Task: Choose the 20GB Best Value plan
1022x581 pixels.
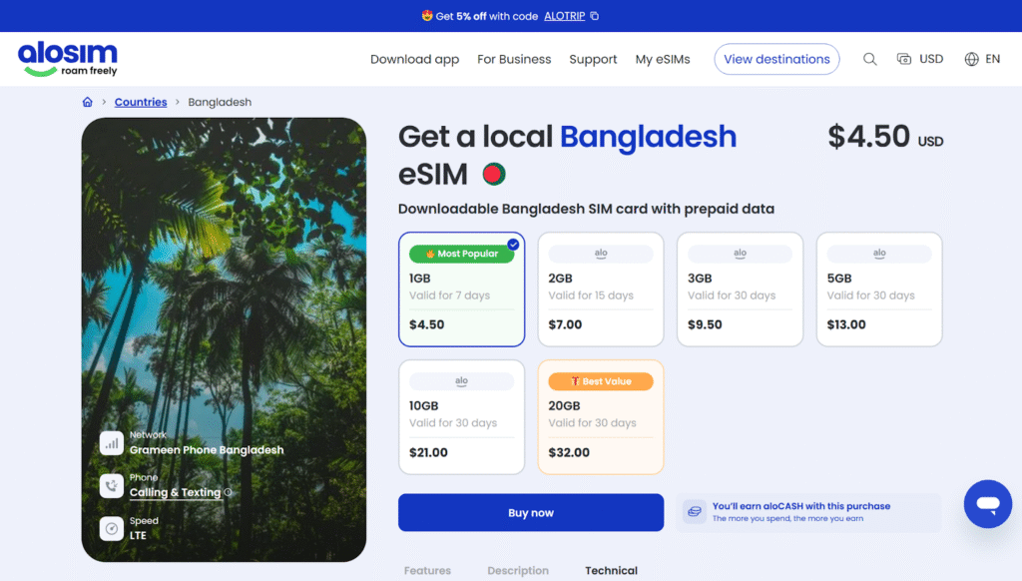Action: [x=601, y=416]
